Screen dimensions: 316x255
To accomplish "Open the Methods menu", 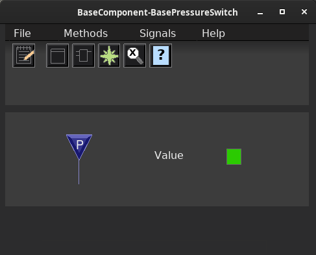I will (86, 34).
